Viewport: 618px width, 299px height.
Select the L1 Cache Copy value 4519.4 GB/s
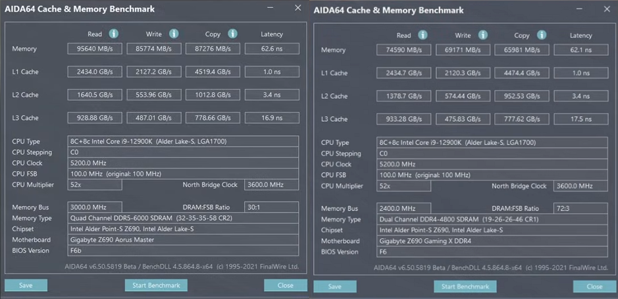click(x=211, y=72)
